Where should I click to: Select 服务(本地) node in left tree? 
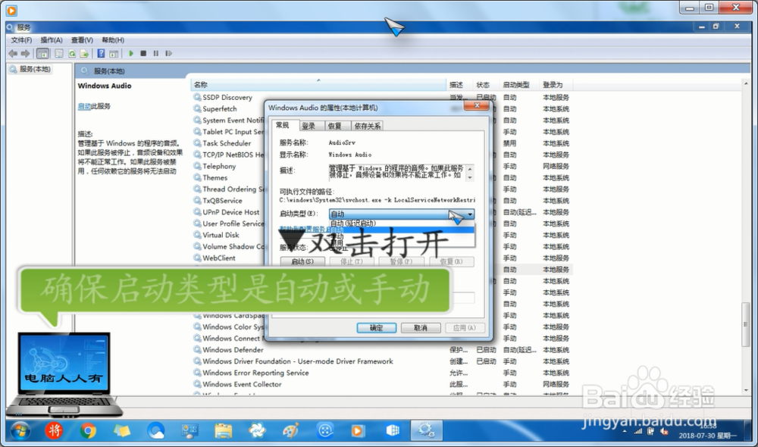[x=34, y=69]
